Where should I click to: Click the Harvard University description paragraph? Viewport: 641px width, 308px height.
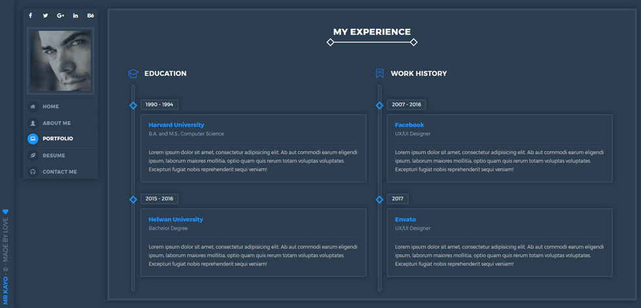(253, 160)
